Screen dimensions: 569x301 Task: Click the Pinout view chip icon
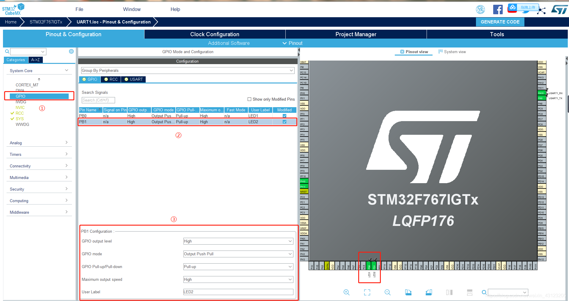point(402,52)
